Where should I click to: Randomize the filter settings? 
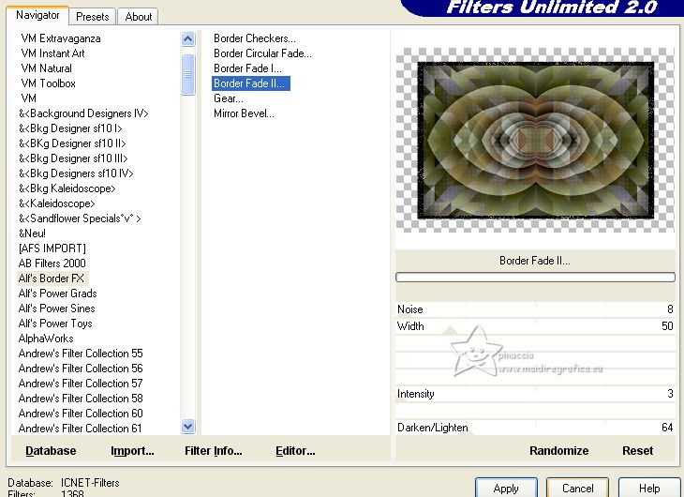(x=558, y=451)
